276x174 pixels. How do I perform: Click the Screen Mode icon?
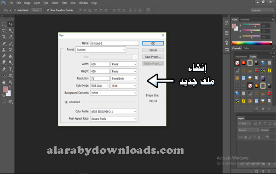pyautogui.click(x=11, y=101)
